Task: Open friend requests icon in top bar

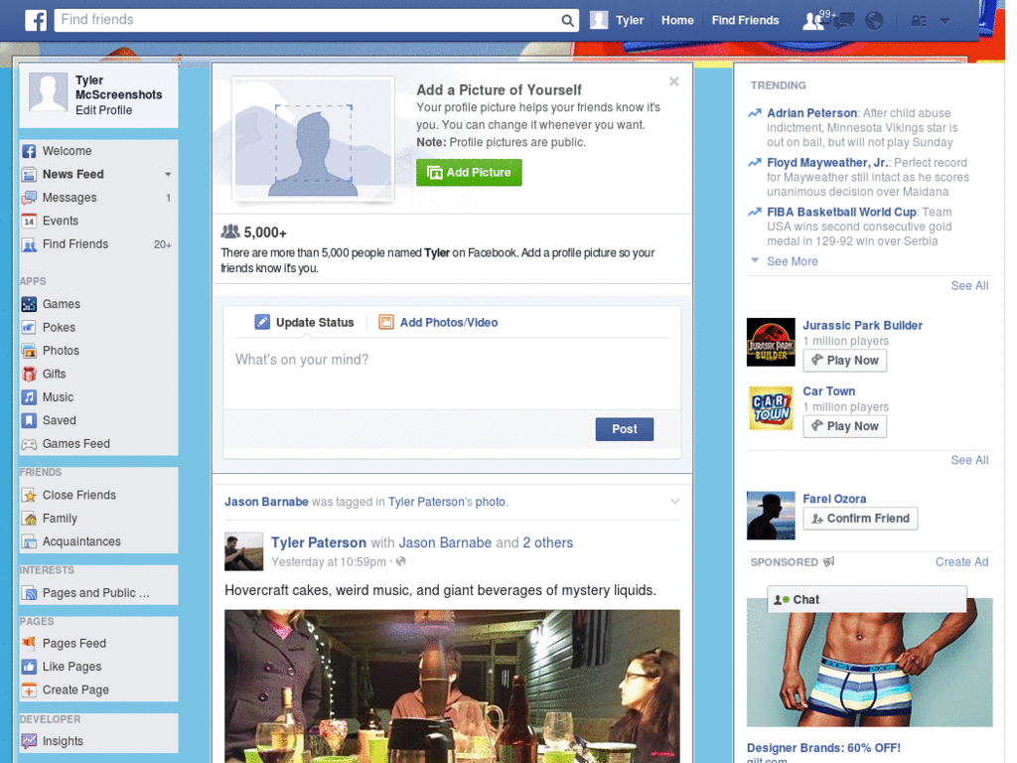Action: 812,21
